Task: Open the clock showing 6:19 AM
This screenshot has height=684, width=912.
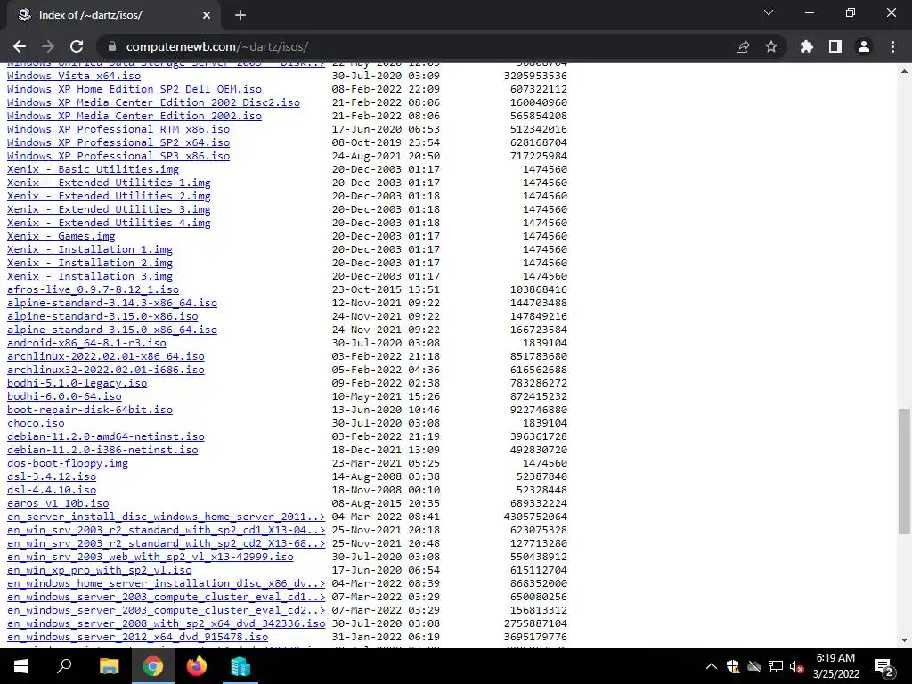Action: pyautogui.click(x=835, y=666)
